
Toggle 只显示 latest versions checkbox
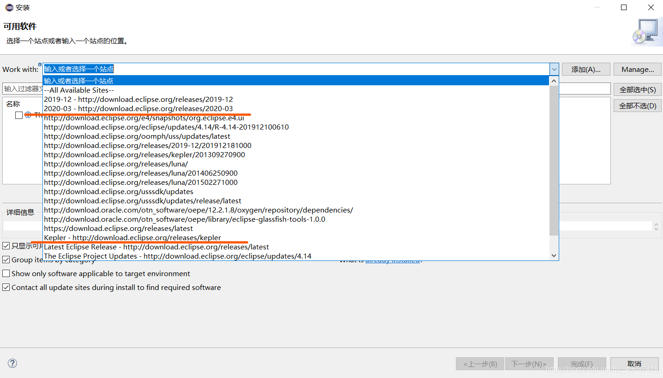(x=6, y=246)
